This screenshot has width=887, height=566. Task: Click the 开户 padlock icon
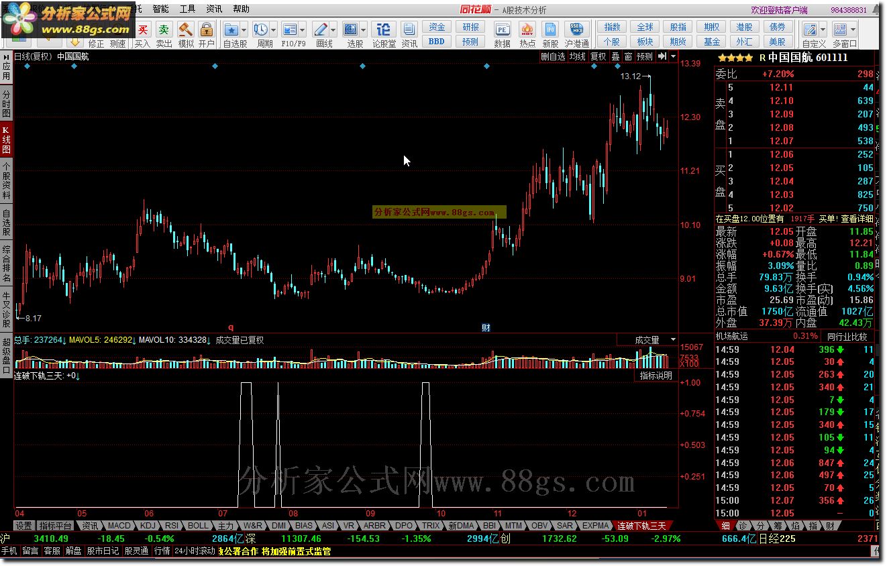207,30
